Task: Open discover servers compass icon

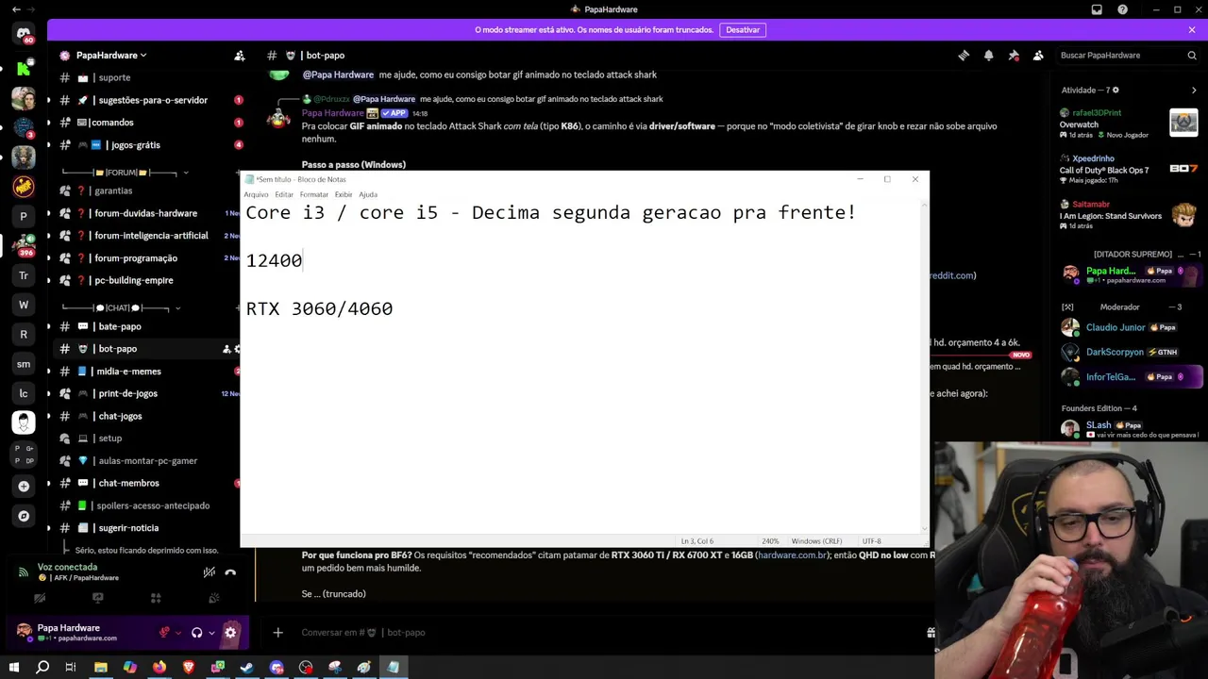Action: (24, 516)
